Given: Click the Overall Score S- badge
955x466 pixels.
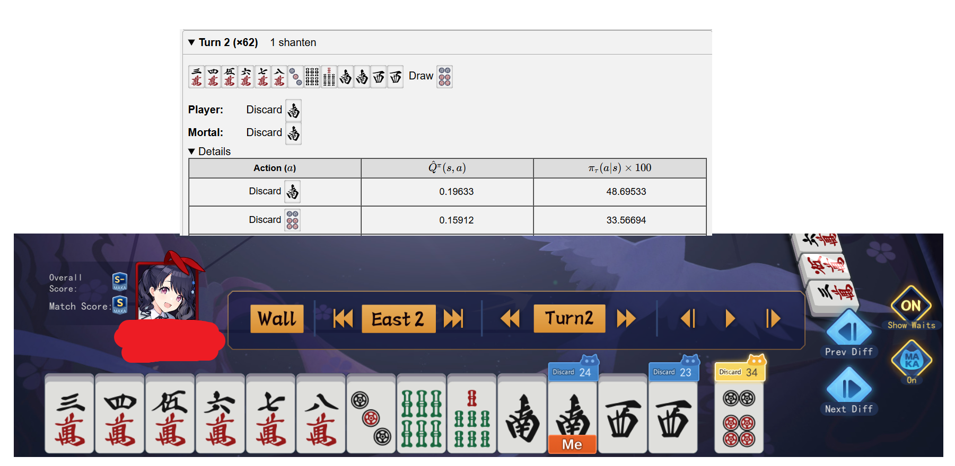Looking at the screenshot, I should [x=120, y=282].
